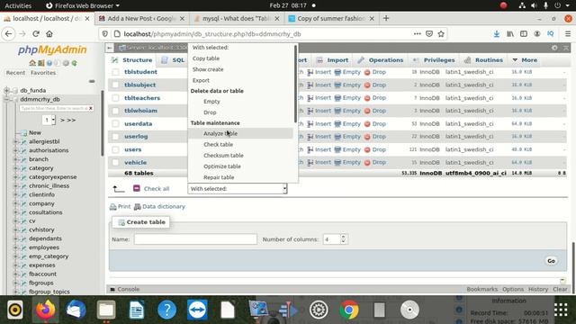This screenshot has width=576, height=324.
Task: Open phpMyAdmin home icon in sidebar
Action: point(32,63)
